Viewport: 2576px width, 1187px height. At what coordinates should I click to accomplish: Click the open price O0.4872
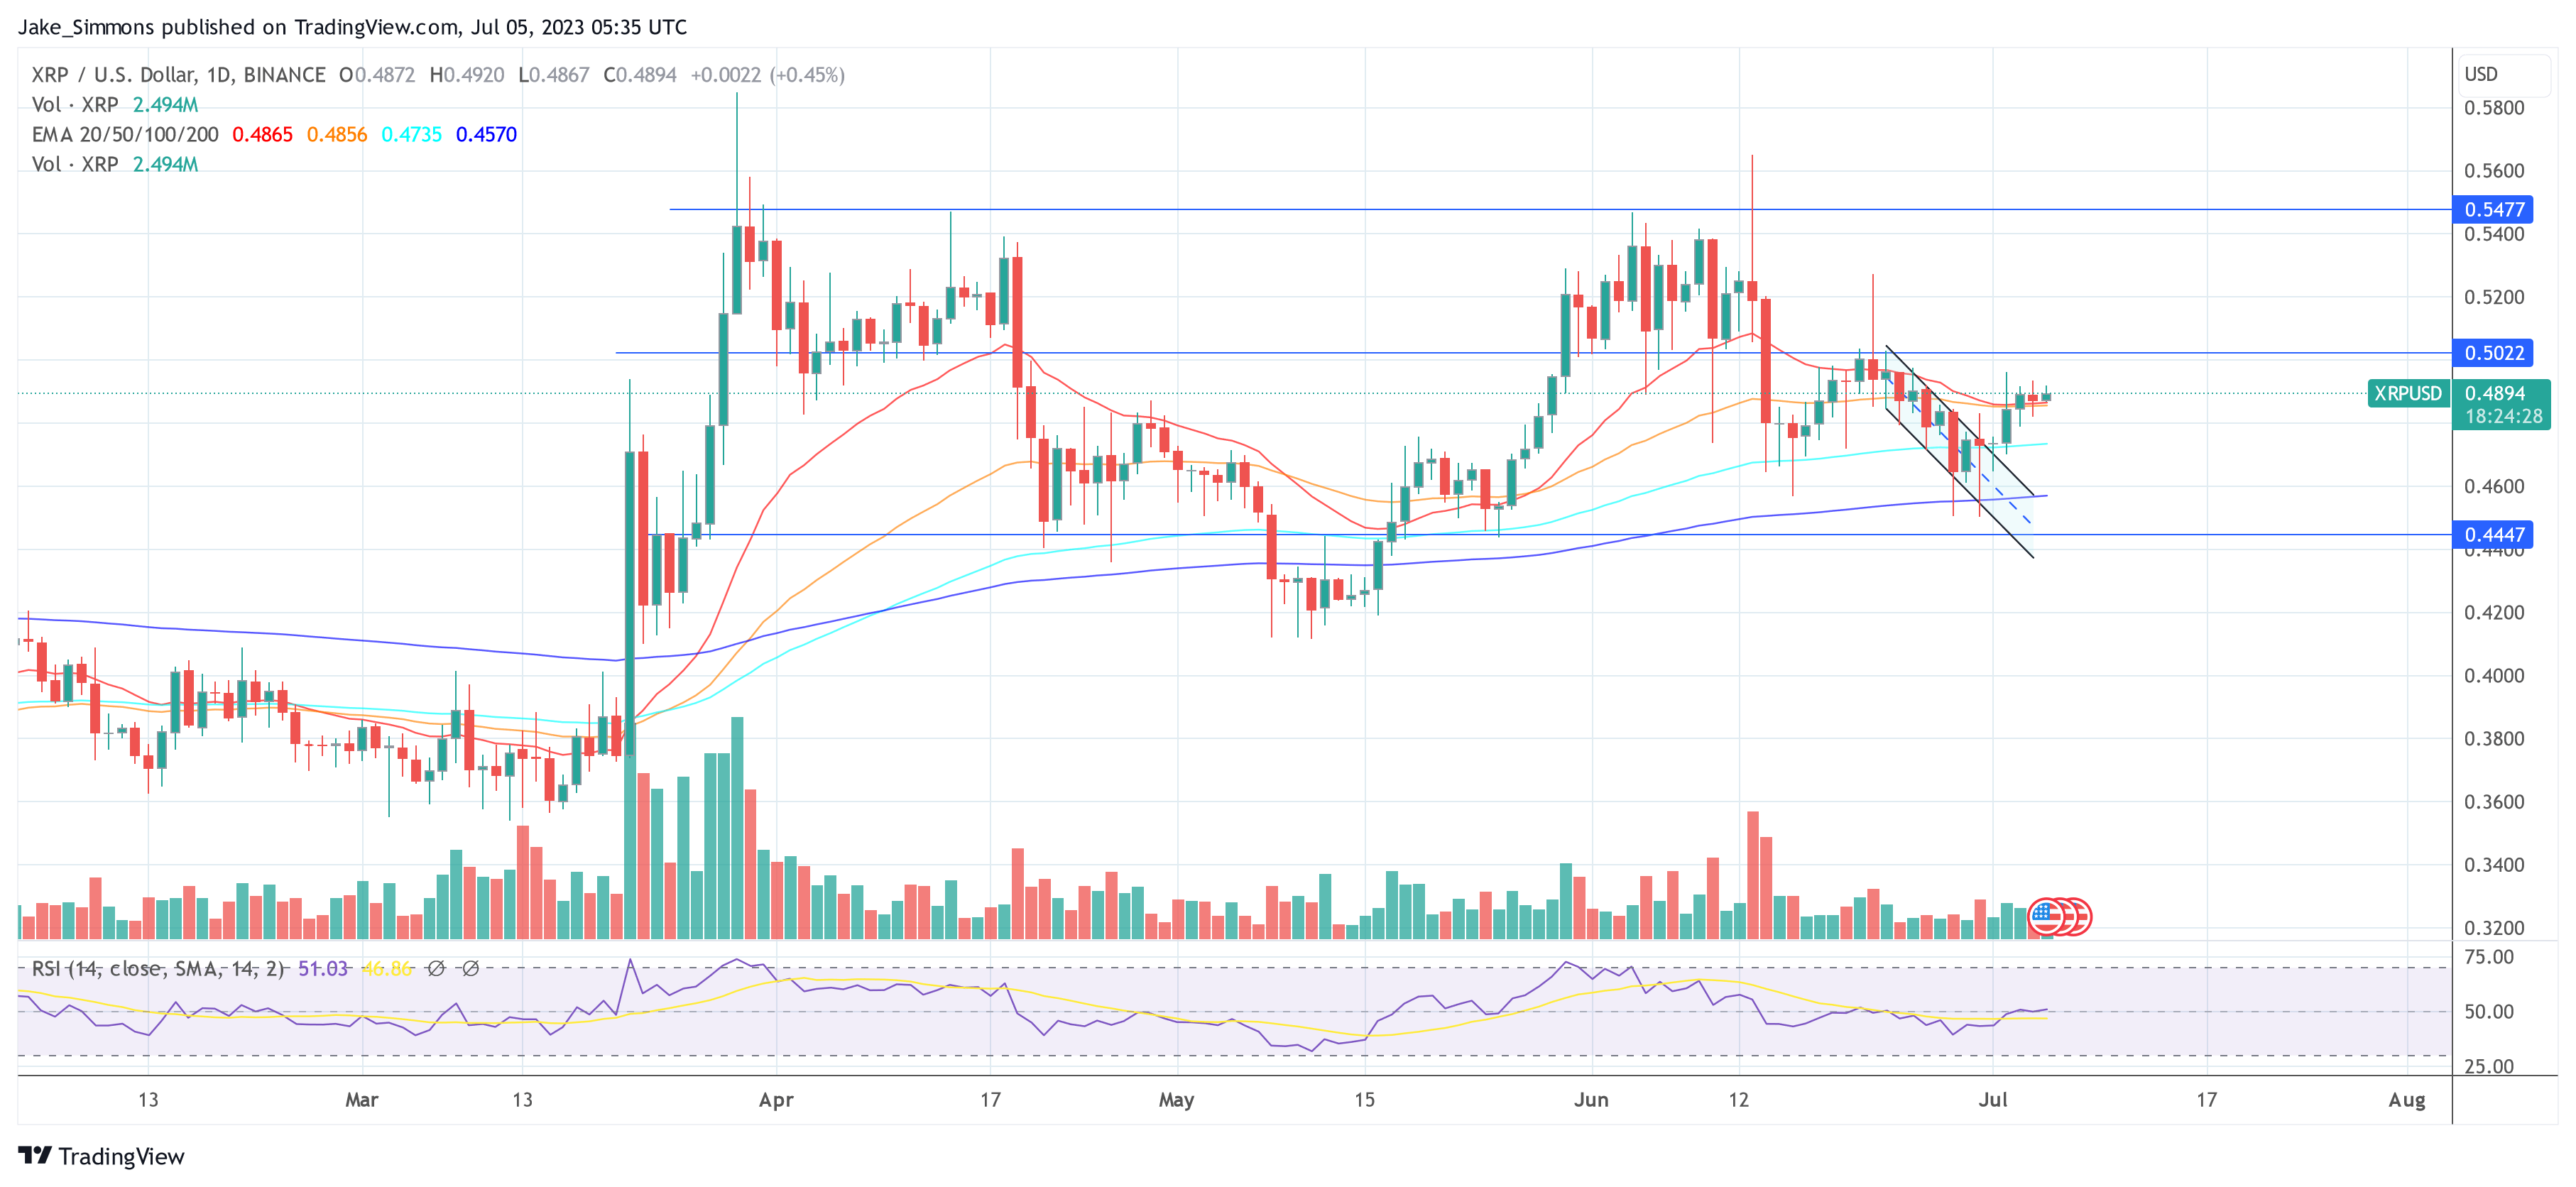click(377, 75)
